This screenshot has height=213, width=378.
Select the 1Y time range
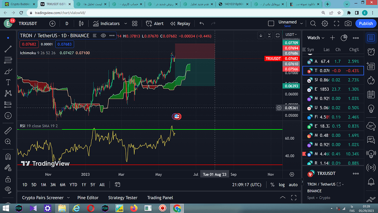84,185
